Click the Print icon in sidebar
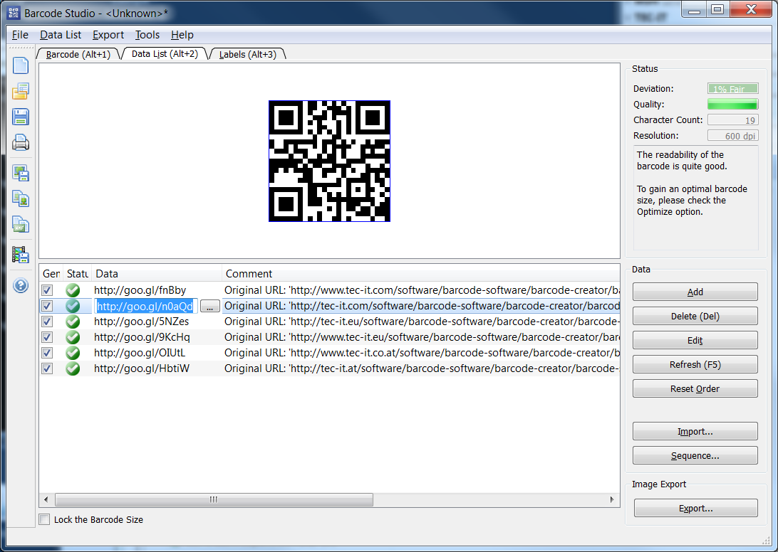The height and width of the screenshot is (552, 778). pos(21,143)
